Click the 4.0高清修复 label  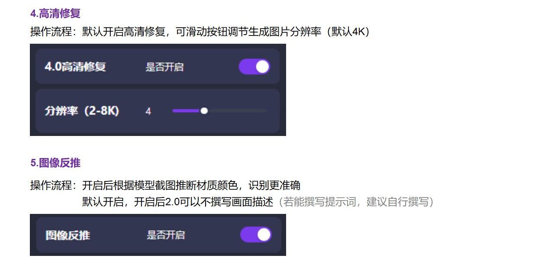coord(75,67)
